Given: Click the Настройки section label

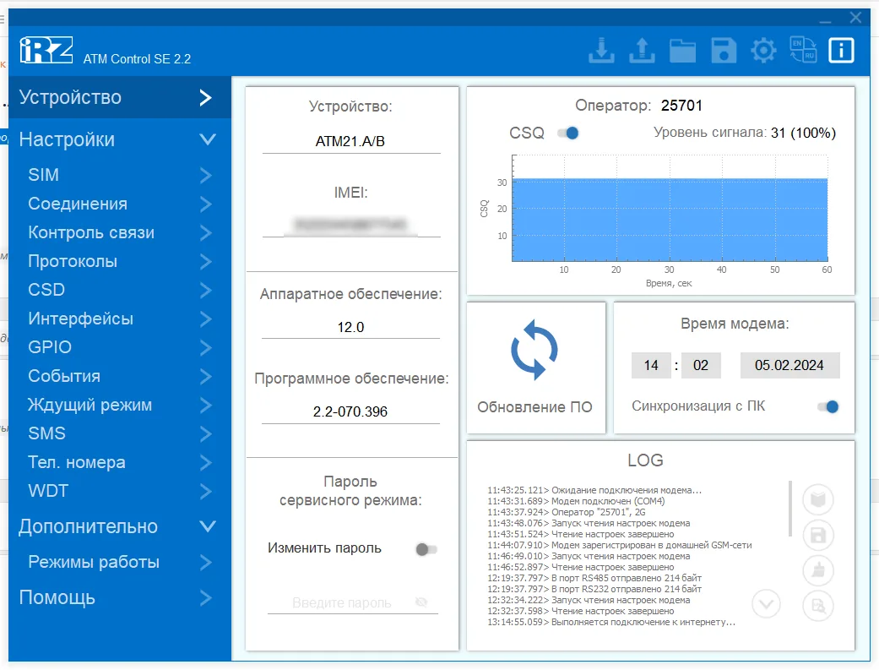Looking at the screenshot, I should click(x=67, y=139).
